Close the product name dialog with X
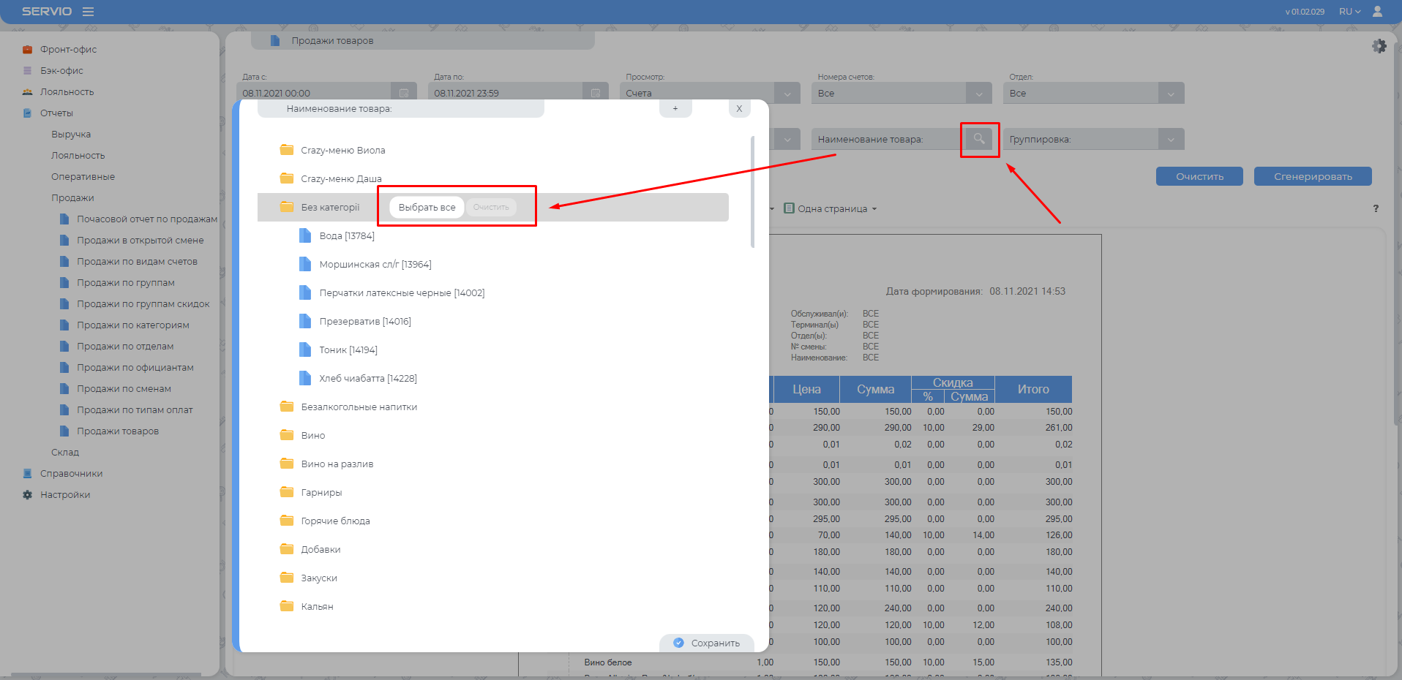The height and width of the screenshot is (680, 1402). (739, 108)
